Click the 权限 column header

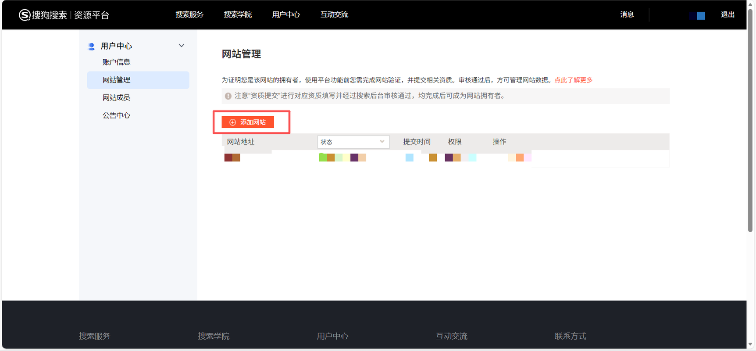pos(455,142)
